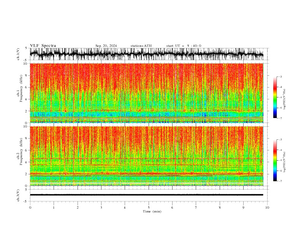Click inside the ch.1 frequency spectrogram
Screen dimensions: 301x233
147,93
